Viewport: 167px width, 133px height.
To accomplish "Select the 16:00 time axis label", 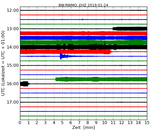I will pyautogui.click(x=13, y=84).
